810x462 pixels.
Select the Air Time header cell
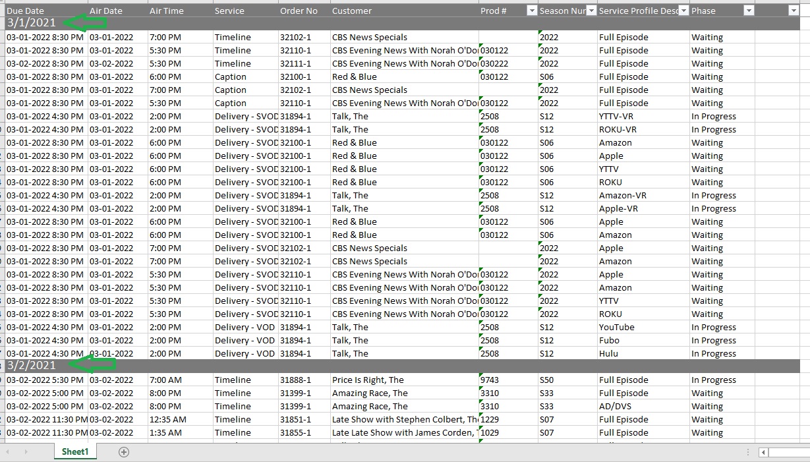(x=180, y=11)
